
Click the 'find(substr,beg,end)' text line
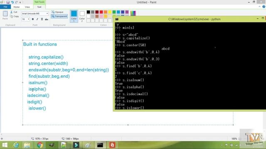click(49, 76)
